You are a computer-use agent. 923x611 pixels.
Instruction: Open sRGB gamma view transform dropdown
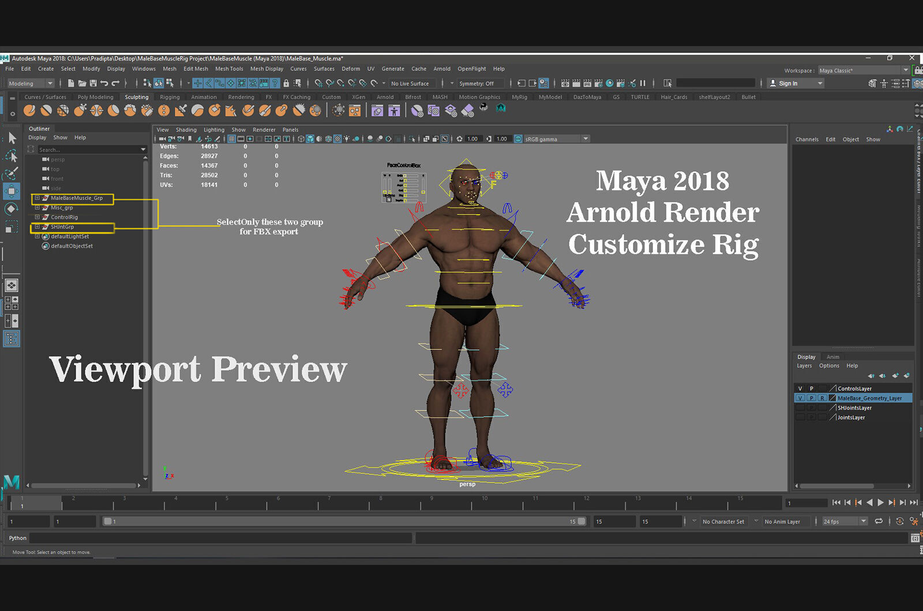[557, 139]
